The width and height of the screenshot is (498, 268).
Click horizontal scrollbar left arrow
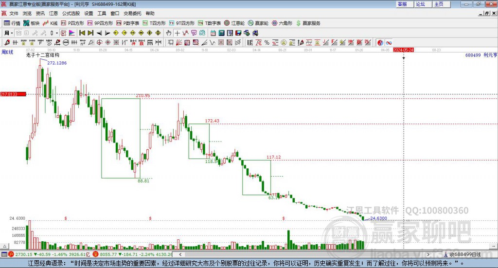click(180, 254)
